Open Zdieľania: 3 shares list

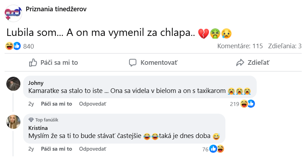[x=285, y=46]
